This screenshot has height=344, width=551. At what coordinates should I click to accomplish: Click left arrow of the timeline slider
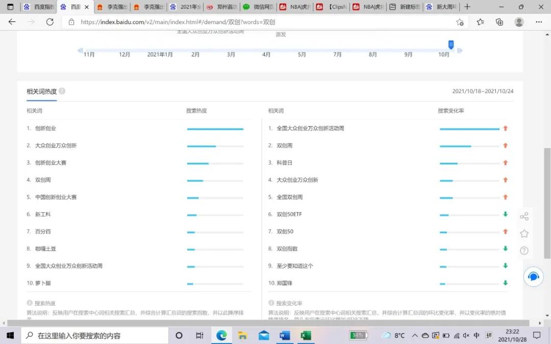80,50
